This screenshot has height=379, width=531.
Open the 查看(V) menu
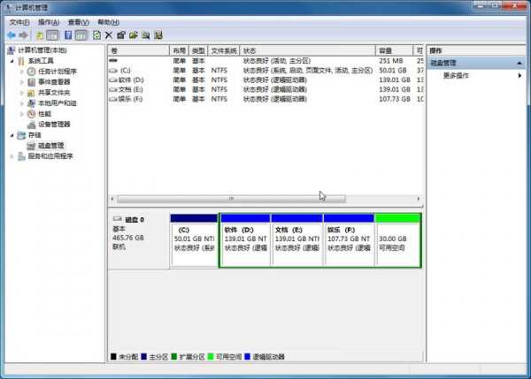pyautogui.click(x=79, y=22)
